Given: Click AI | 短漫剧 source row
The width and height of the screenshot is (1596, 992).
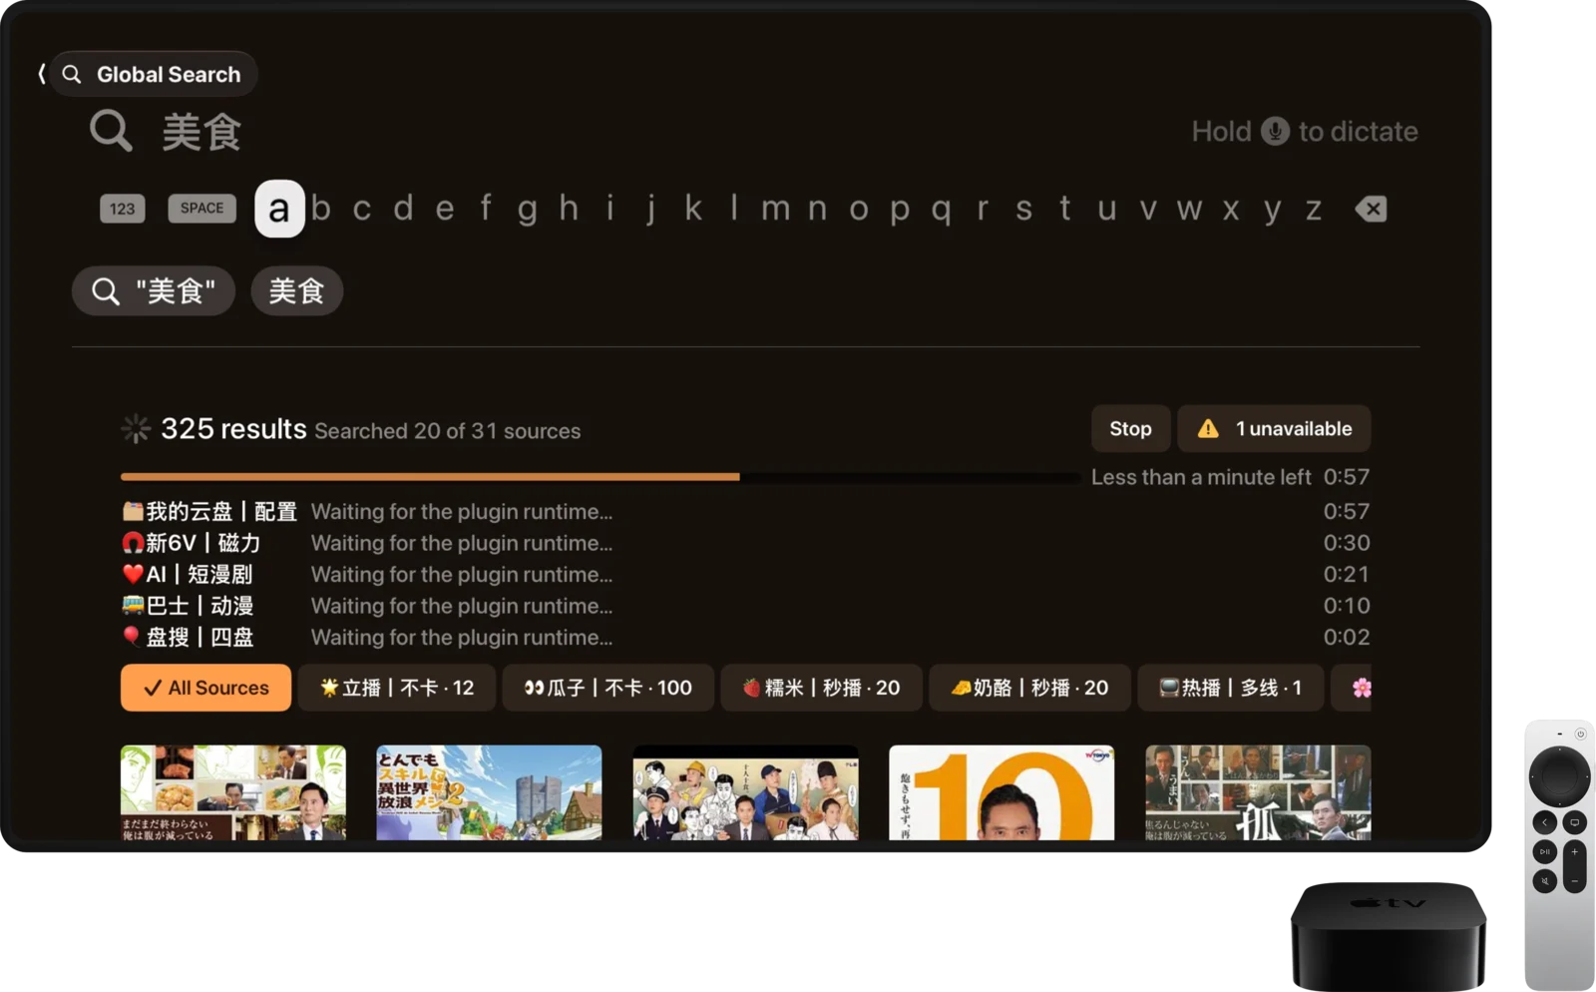Looking at the screenshot, I should pyautogui.click(x=745, y=575).
